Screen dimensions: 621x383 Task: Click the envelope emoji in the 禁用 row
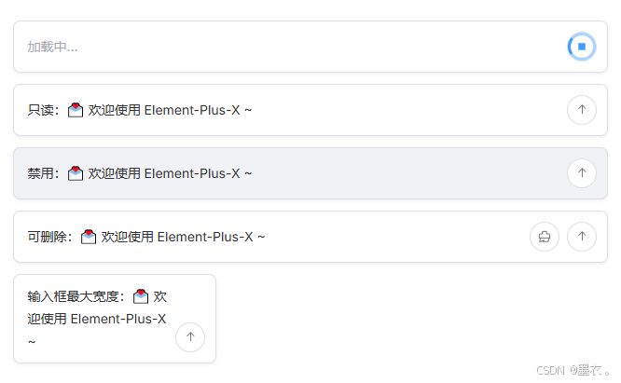point(76,173)
